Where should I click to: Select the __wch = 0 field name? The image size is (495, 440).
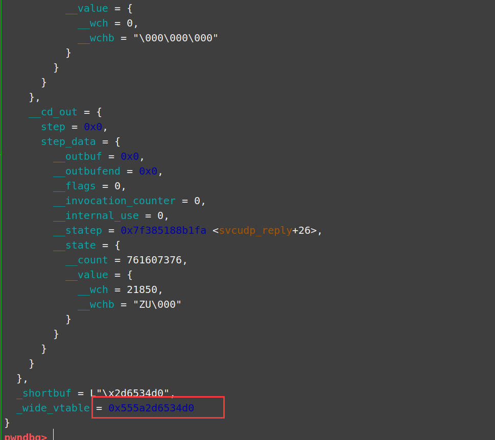click(93, 23)
